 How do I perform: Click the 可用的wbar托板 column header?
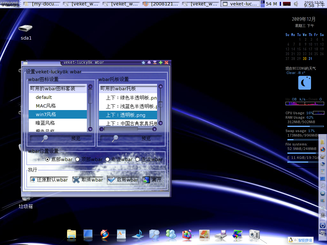(128, 89)
